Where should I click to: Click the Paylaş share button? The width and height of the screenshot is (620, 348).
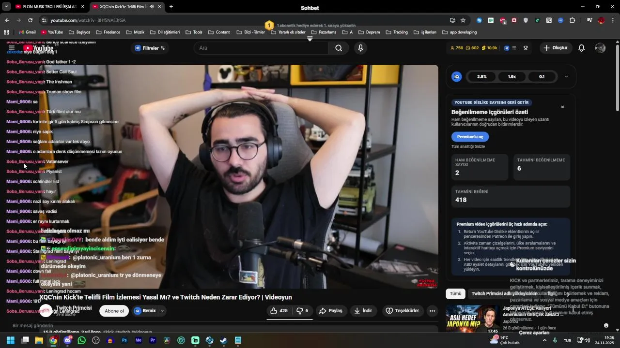pos(330,311)
